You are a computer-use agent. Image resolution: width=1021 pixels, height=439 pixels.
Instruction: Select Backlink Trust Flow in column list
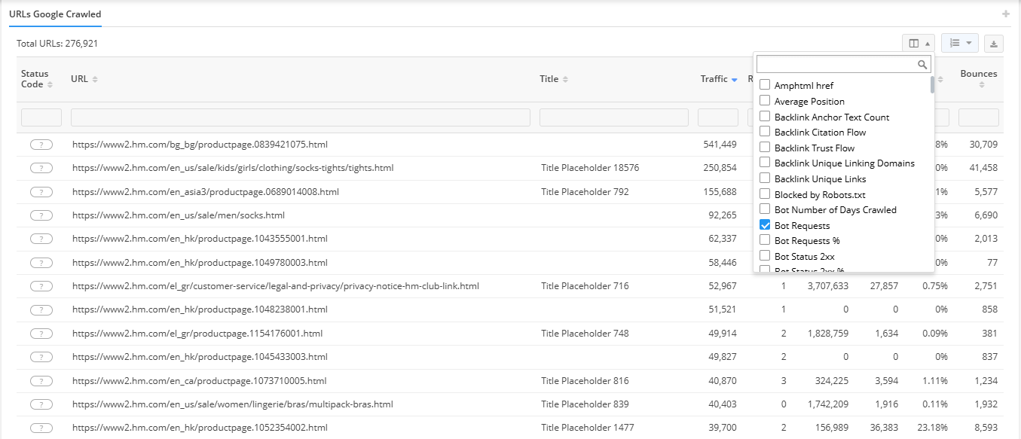[814, 148]
